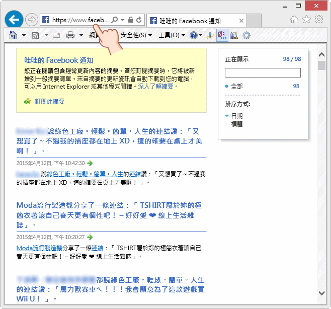
Task: Open a new blank tab
Action: click(x=254, y=21)
